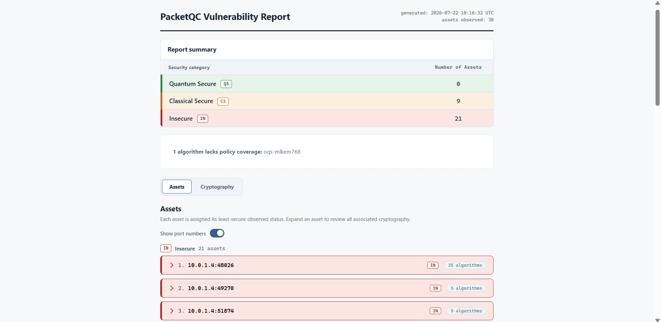
Task: Click the Quantum Secure asset count 0
Action: pos(458,84)
